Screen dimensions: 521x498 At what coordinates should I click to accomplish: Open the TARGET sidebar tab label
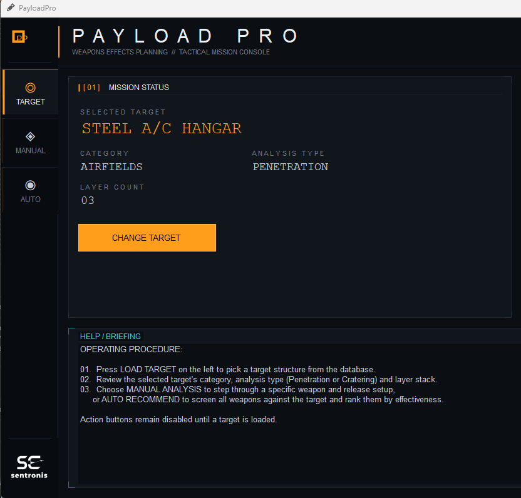[x=31, y=102]
